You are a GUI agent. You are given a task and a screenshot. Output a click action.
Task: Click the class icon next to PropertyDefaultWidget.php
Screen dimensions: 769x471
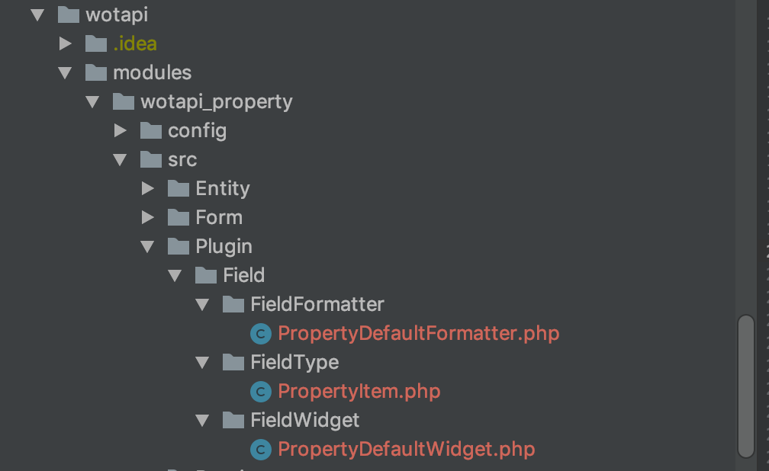point(260,450)
